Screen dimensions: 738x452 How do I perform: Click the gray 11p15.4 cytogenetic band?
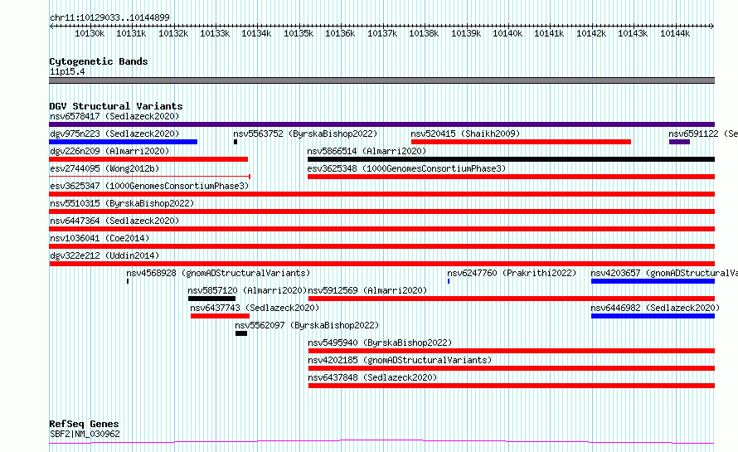(x=381, y=80)
